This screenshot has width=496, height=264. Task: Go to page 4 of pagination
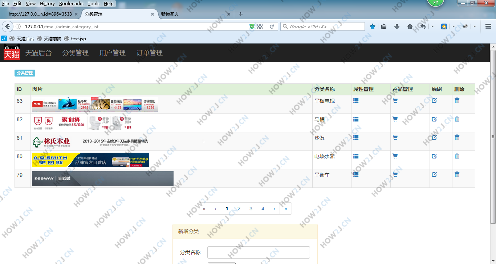[x=263, y=209]
